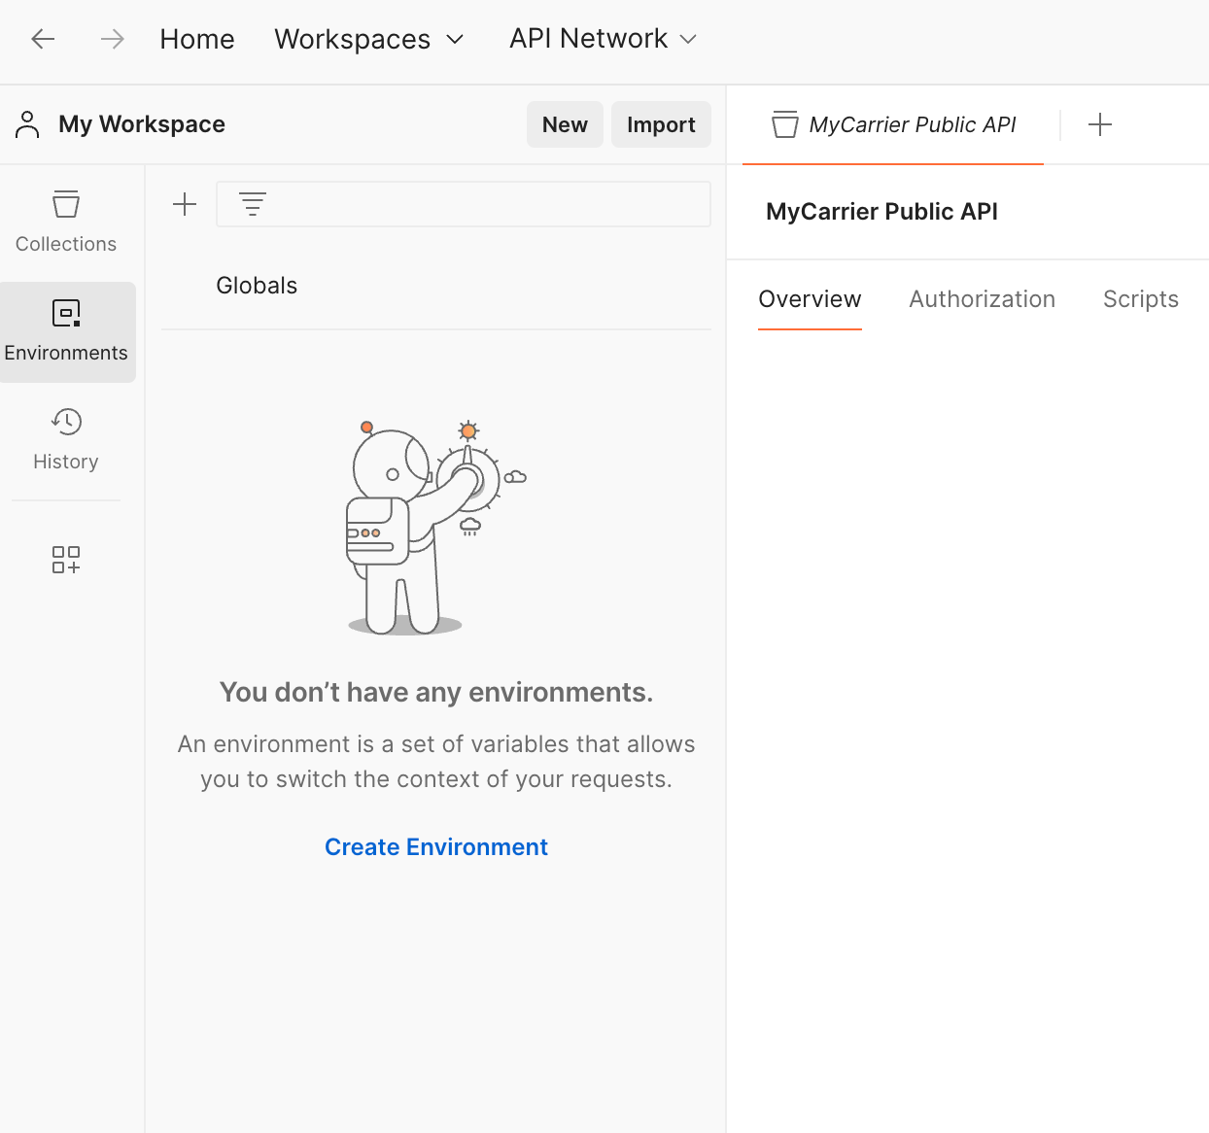Open My Workspace title
The height and width of the screenshot is (1133, 1209).
[x=142, y=124]
